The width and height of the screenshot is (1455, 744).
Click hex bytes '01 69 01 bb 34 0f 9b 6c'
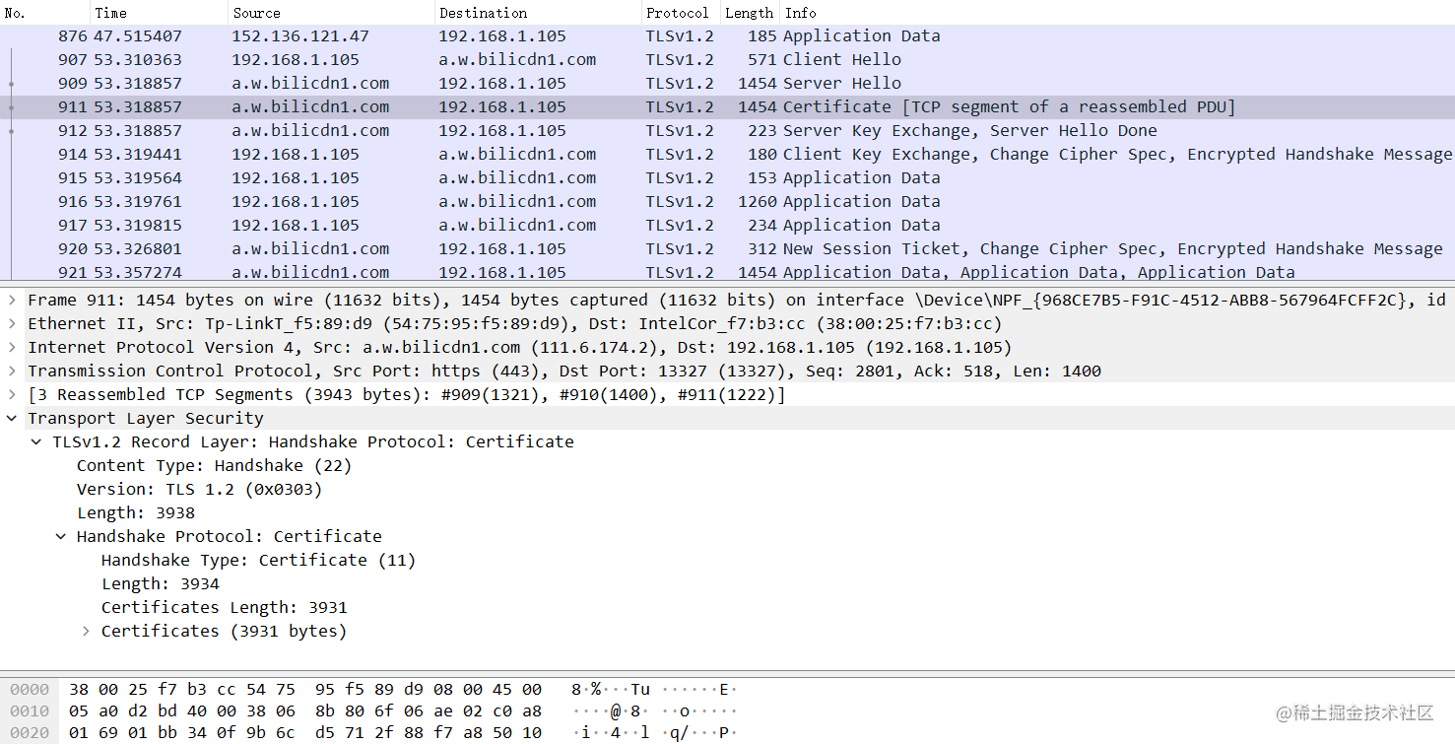coord(182,732)
